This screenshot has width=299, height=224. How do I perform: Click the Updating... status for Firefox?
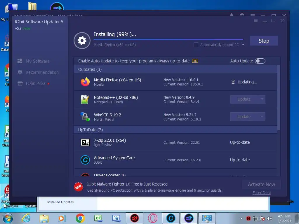click(247, 82)
